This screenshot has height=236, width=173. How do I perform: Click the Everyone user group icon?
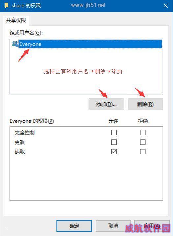point(15,44)
